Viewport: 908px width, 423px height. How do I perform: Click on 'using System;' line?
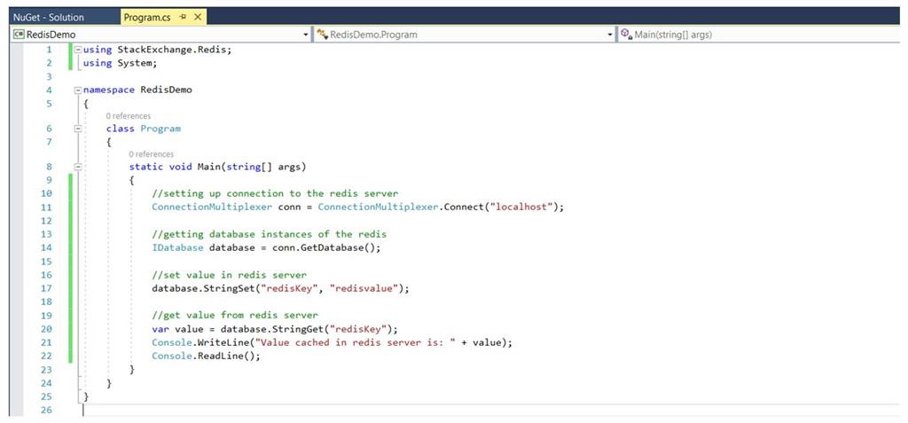coord(121,63)
